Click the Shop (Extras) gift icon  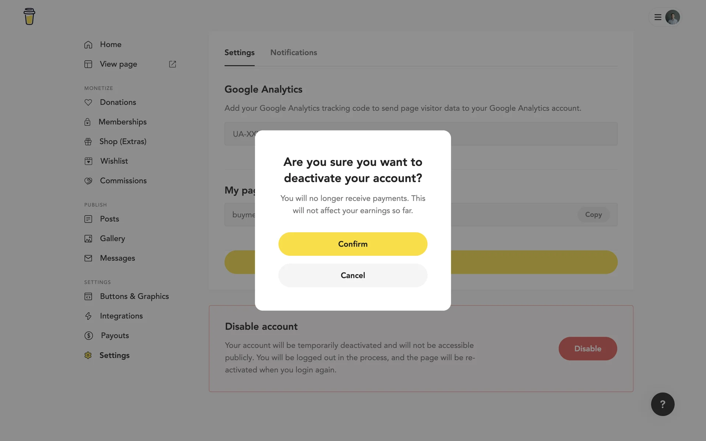click(x=88, y=141)
